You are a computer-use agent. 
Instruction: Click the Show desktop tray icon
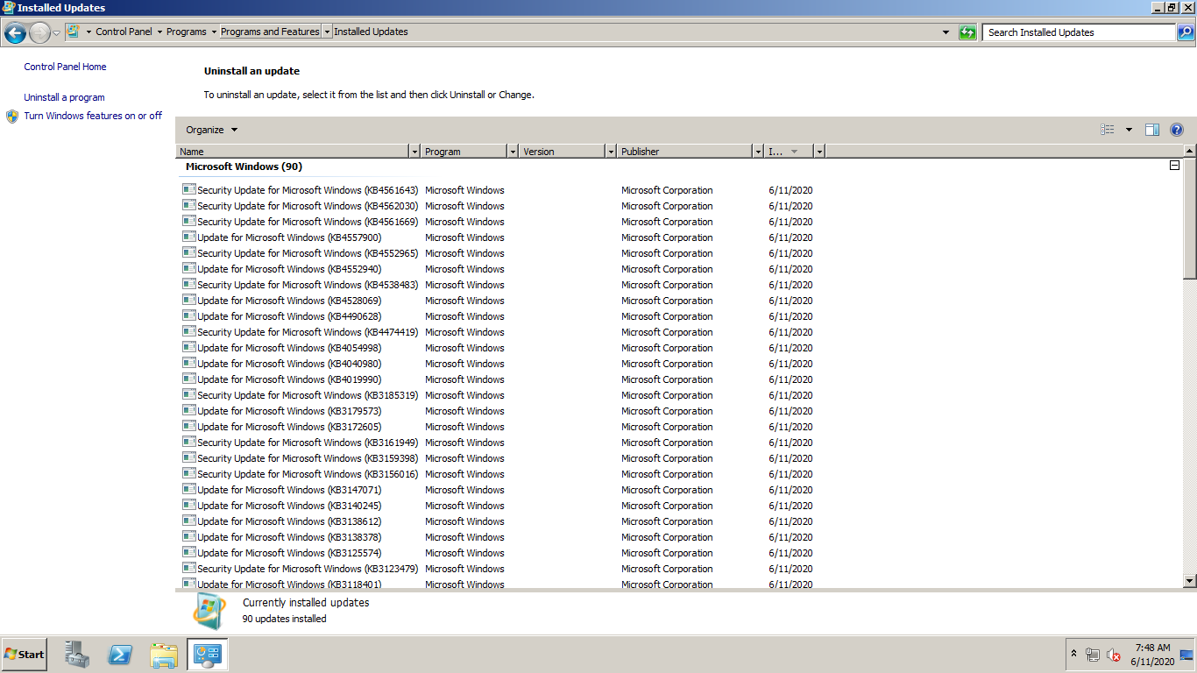tap(1186, 655)
